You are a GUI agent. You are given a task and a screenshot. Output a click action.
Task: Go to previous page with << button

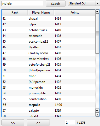coord(13,123)
